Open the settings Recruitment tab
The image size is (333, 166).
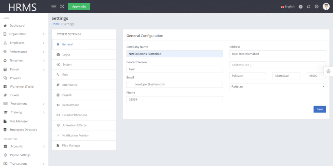point(84,105)
